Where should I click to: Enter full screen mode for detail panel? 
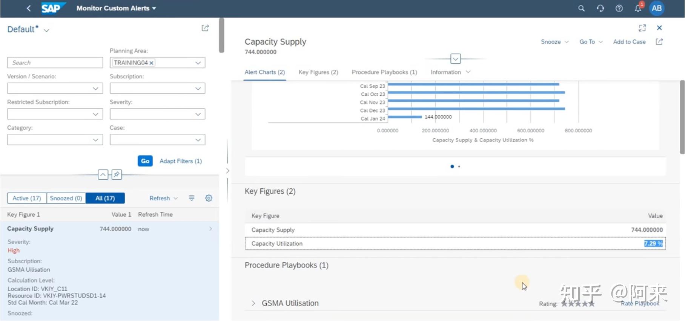click(642, 28)
